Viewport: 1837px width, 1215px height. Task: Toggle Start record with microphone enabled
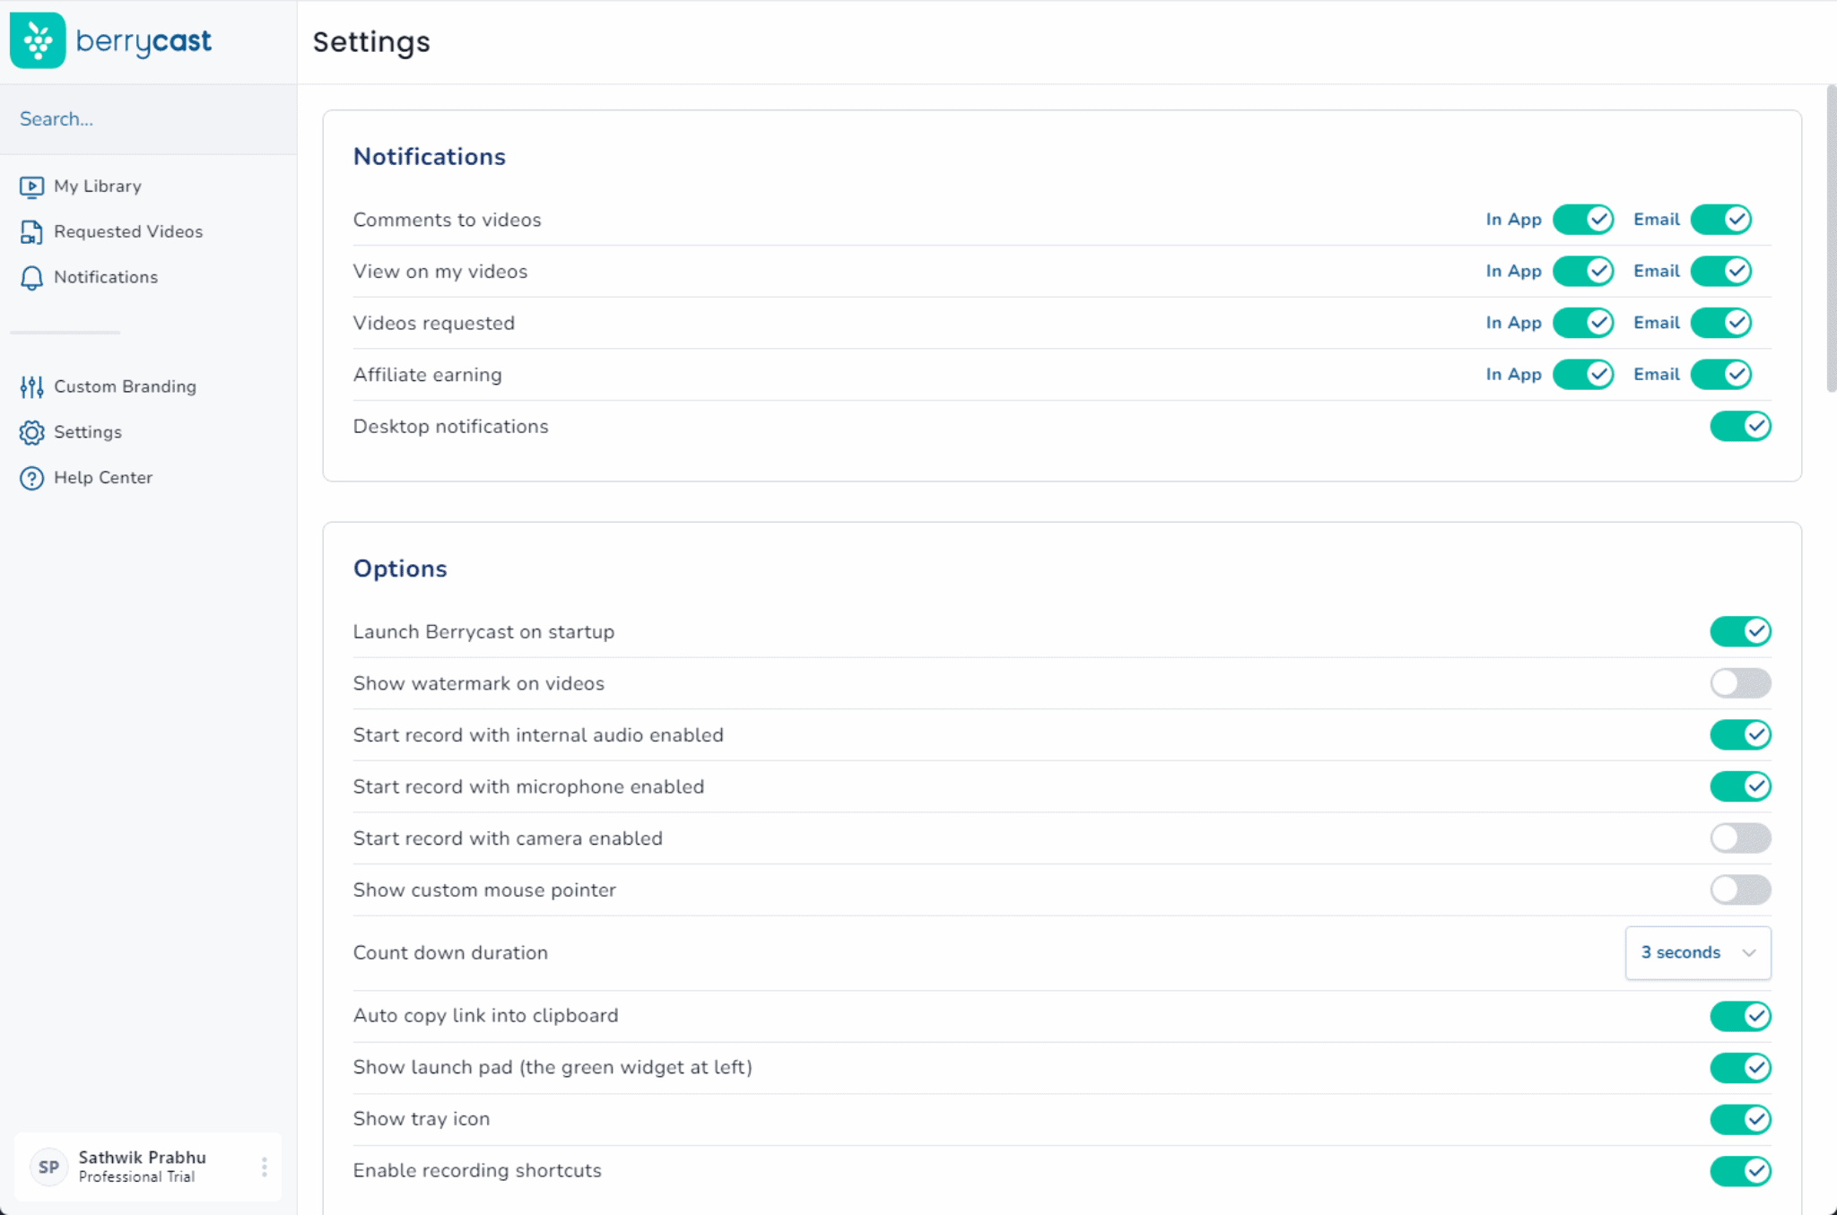(x=1740, y=786)
